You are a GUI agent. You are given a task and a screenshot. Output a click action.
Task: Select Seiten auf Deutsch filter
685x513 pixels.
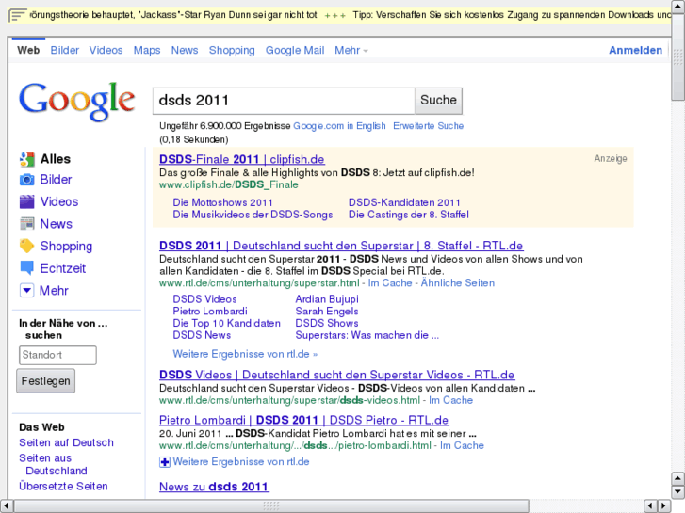pyautogui.click(x=66, y=442)
